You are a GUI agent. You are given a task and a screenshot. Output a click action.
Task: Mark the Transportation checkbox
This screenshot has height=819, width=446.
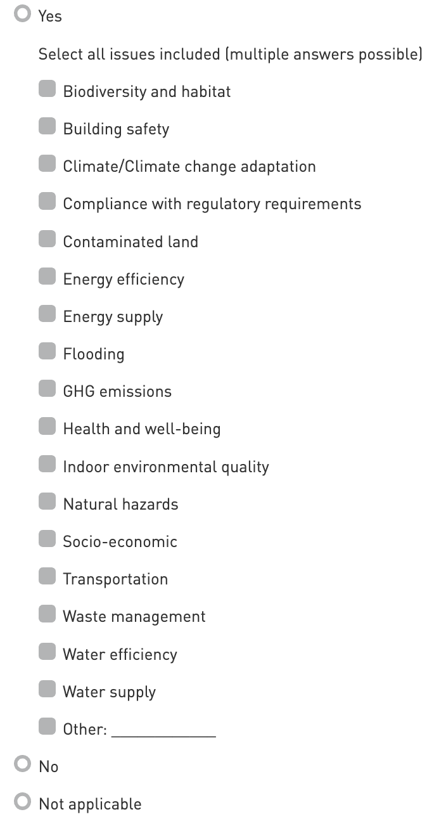click(x=48, y=577)
